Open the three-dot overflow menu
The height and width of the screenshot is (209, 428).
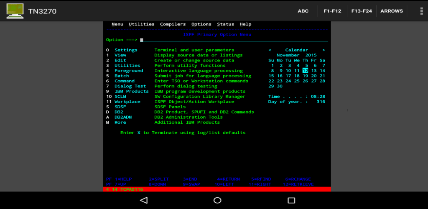(421, 11)
